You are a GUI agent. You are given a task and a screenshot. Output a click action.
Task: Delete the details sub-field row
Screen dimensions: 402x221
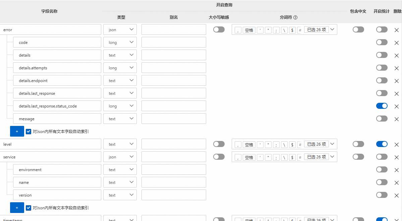396,56
